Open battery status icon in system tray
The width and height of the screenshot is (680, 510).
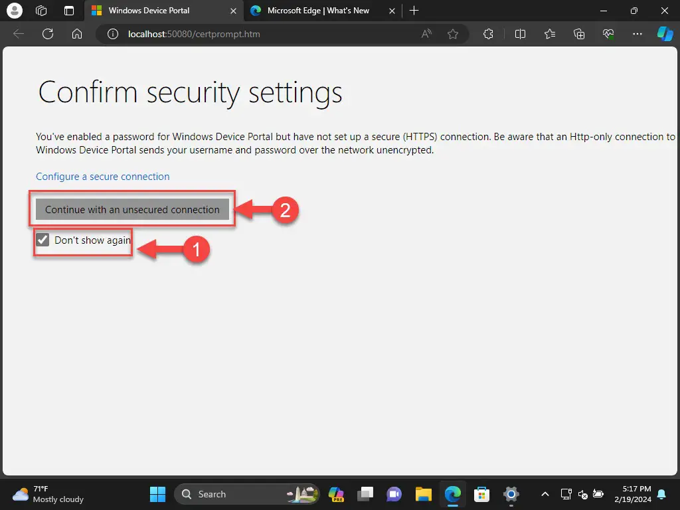(598, 494)
